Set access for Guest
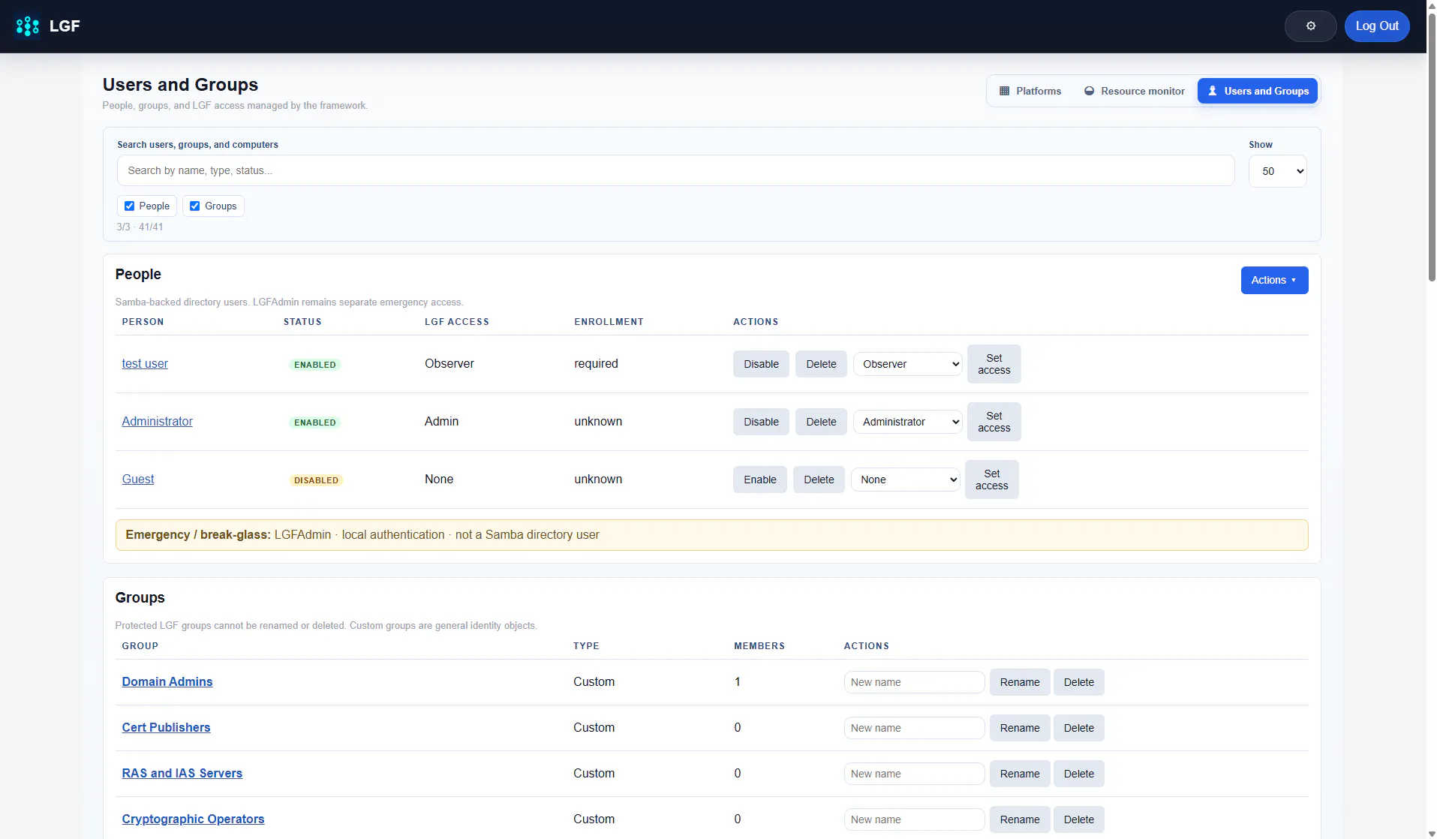Viewport: 1437px width, 839px height. pyautogui.click(x=991, y=480)
